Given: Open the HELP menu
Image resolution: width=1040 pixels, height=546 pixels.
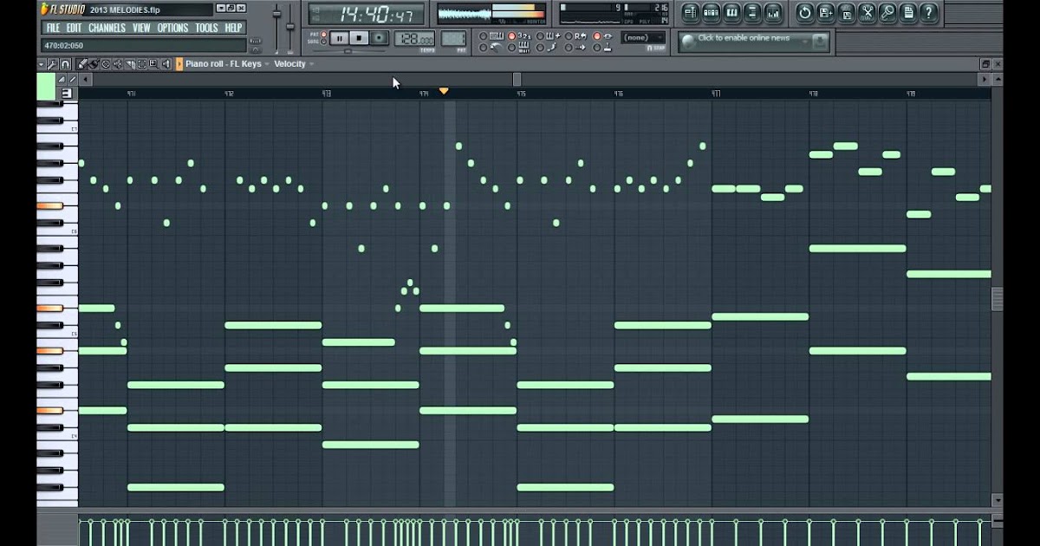Looking at the screenshot, I should tap(234, 28).
